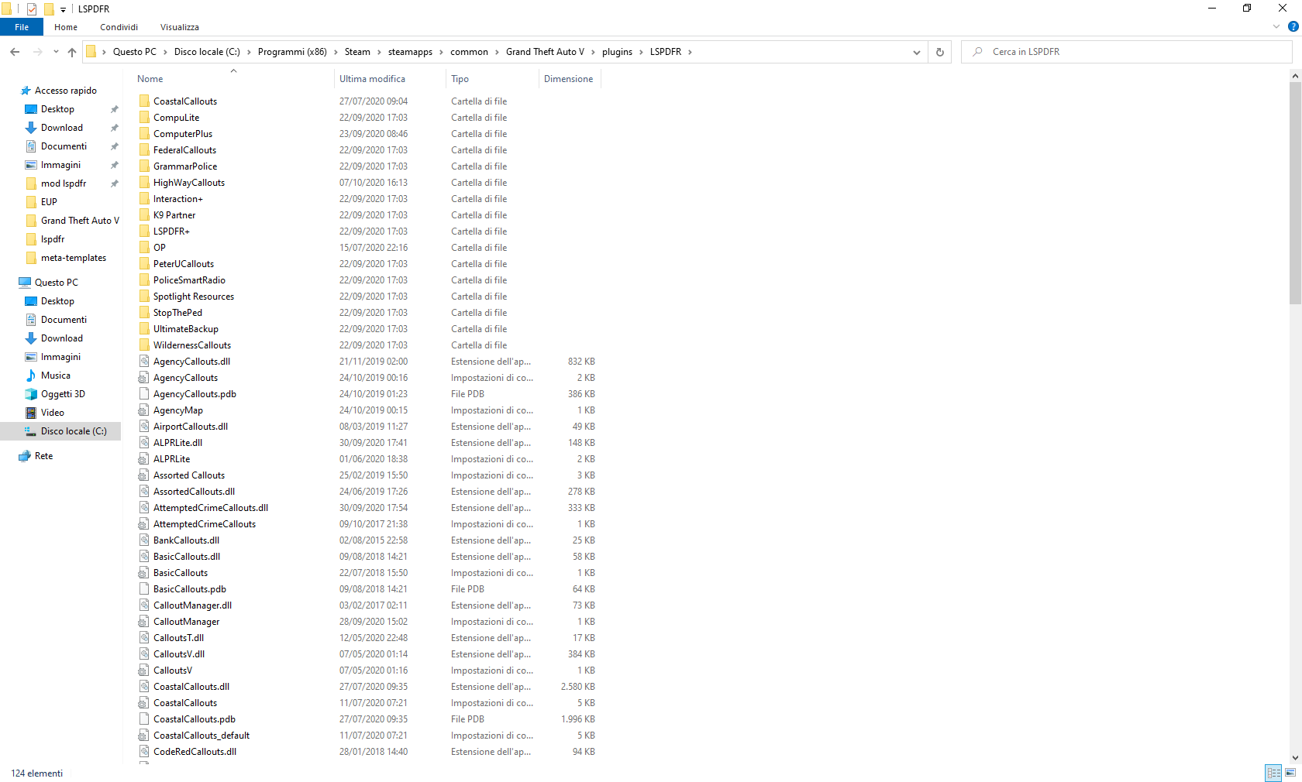Select EUP folder in quick access
1302x782 pixels.
[49, 202]
